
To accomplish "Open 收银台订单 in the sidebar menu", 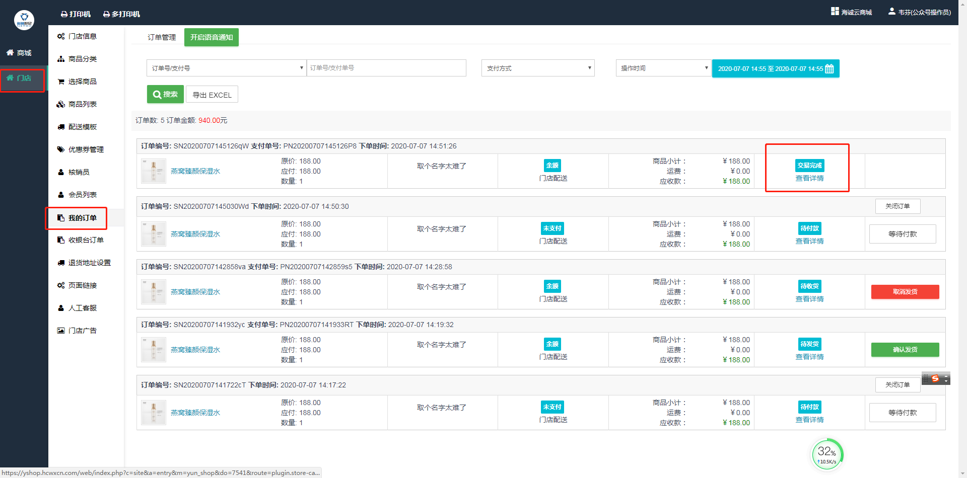I will (86, 240).
